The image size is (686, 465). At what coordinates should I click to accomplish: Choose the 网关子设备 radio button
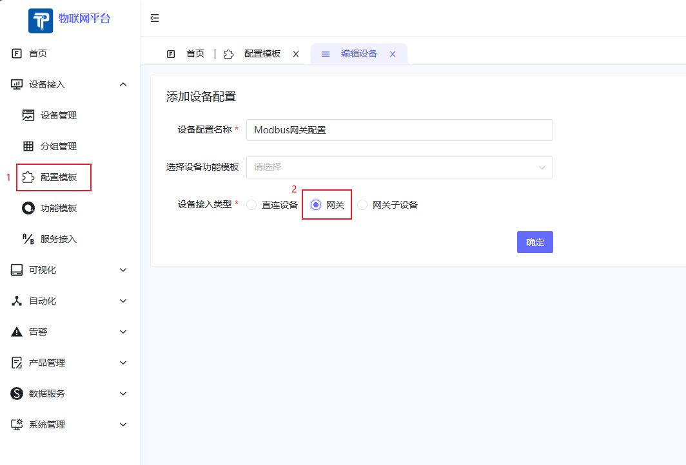tap(362, 205)
